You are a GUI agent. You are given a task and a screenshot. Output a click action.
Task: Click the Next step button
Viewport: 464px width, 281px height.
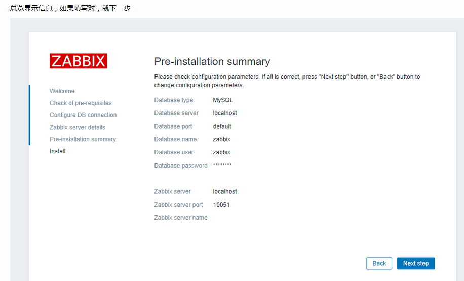tap(416, 263)
